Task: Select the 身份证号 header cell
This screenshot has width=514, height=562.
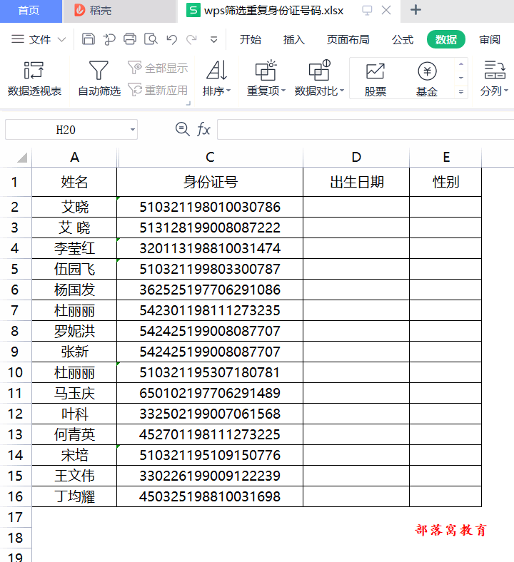Action: point(210,182)
